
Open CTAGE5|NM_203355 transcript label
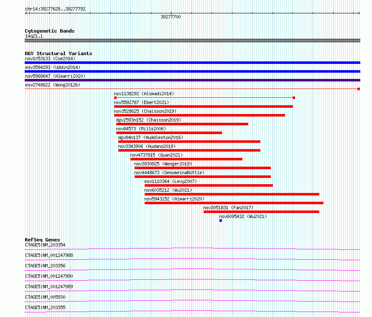tap(45, 307)
